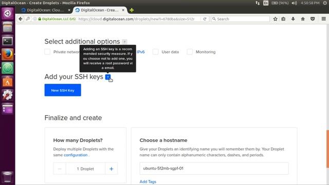Enable the User data checkbox
Viewport: 329px width, 185px height.
[x=155, y=52]
